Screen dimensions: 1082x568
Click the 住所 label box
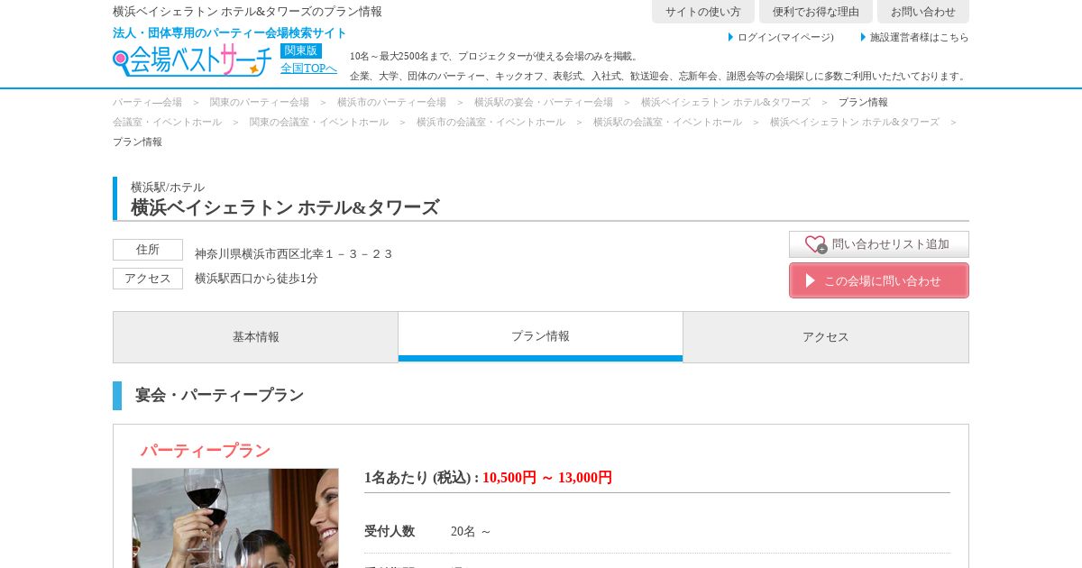coord(148,250)
